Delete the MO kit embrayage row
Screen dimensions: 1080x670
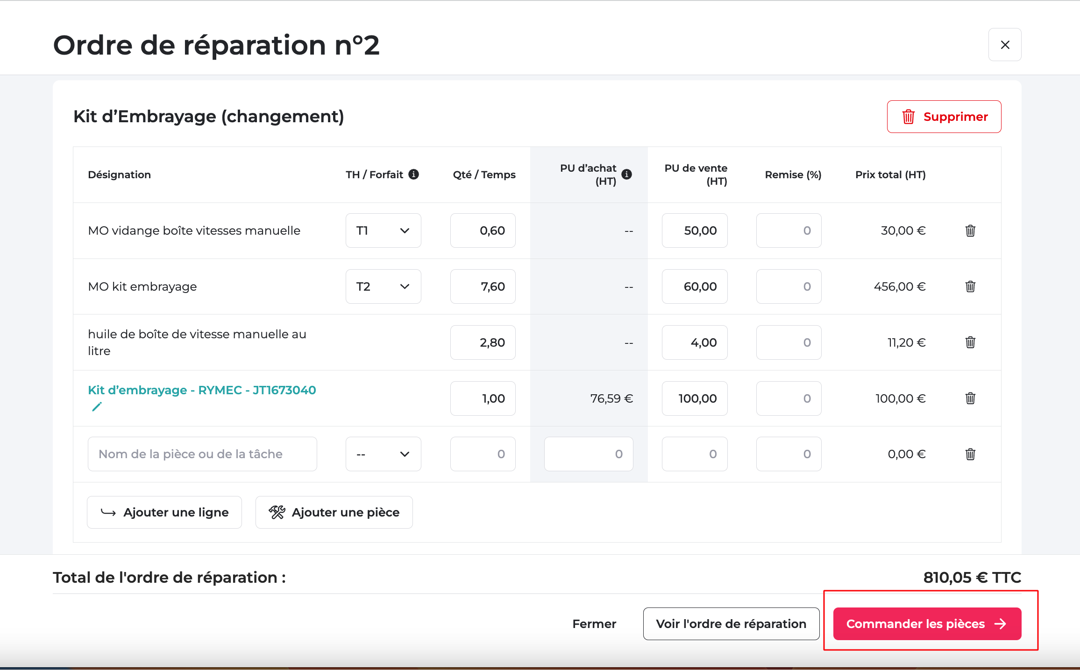(x=970, y=286)
